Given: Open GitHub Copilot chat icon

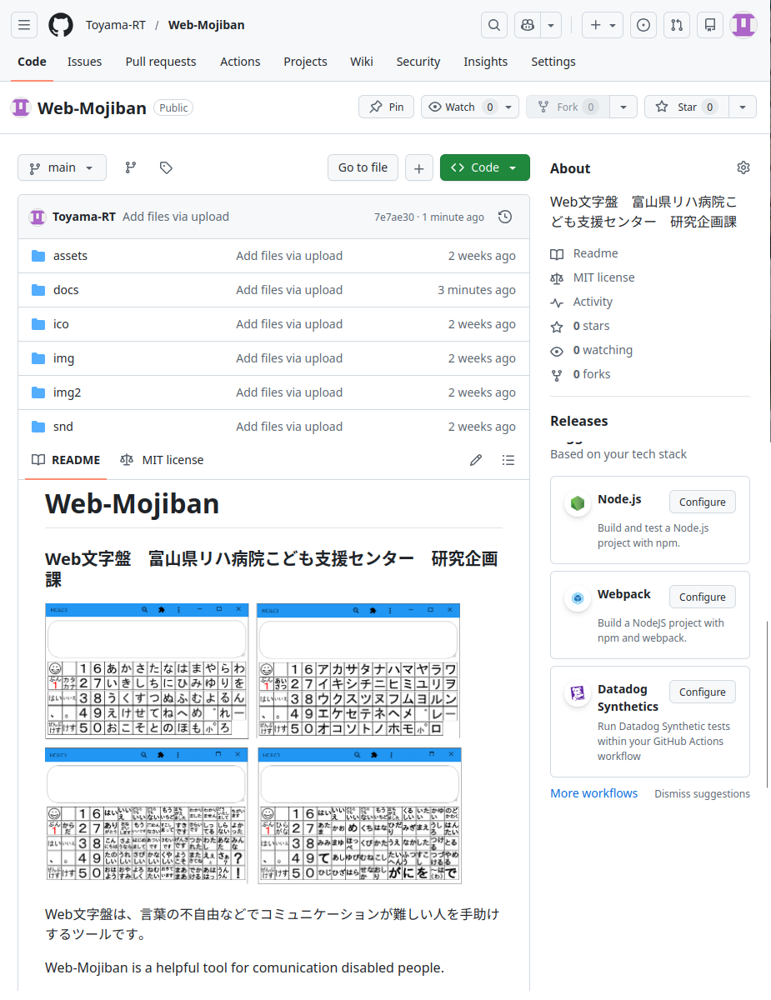Looking at the screenshot, I should 527,25.
